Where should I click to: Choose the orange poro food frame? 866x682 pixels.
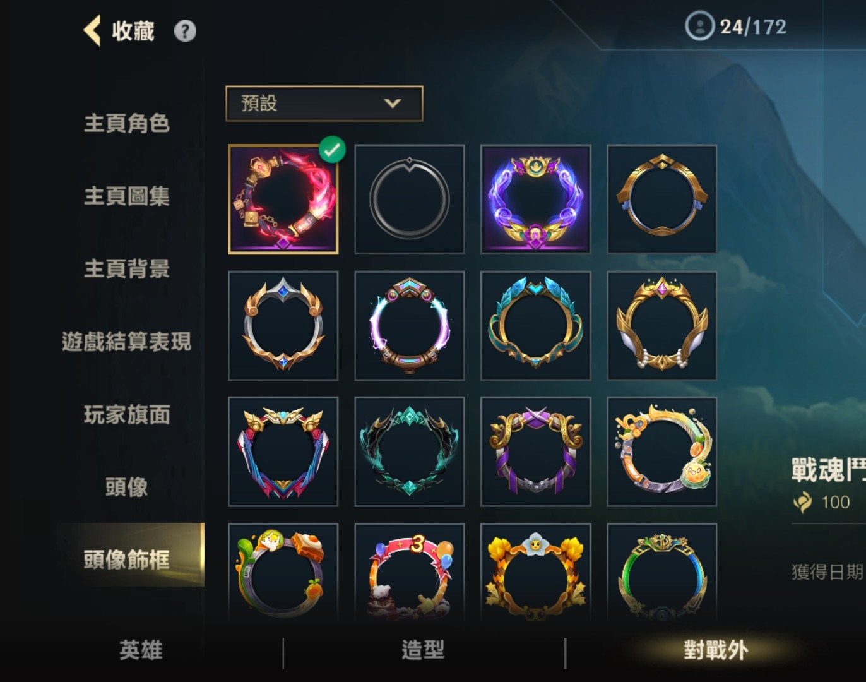pos(662,452)
